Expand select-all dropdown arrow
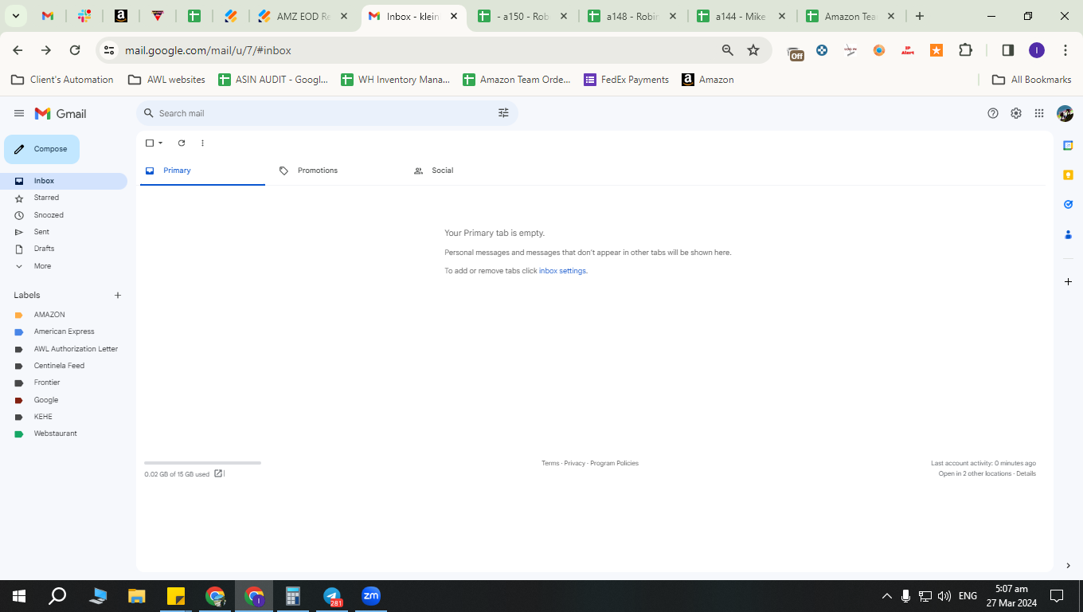This screenshot has width=1083, height=612. (x=160, y=143)
